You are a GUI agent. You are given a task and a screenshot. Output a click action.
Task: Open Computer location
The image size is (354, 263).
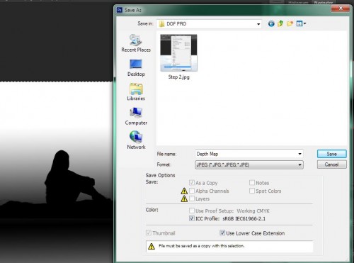(136, 116)
